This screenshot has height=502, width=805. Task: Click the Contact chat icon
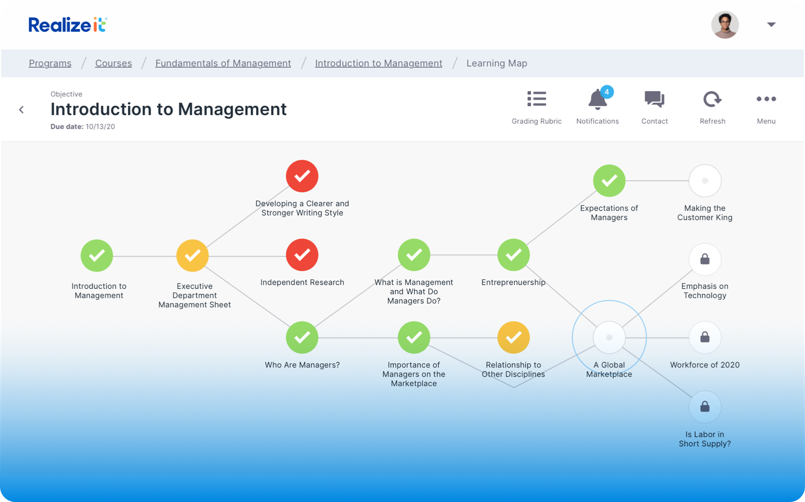coord(654,99)
